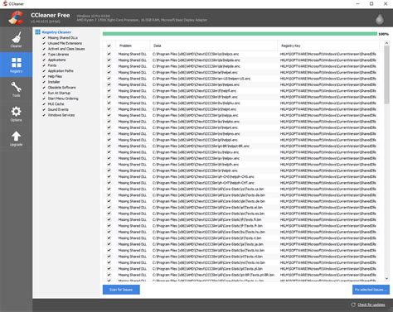
Task: Toggle the select-all checkbox in table header
Action: (x=109, y=46)
